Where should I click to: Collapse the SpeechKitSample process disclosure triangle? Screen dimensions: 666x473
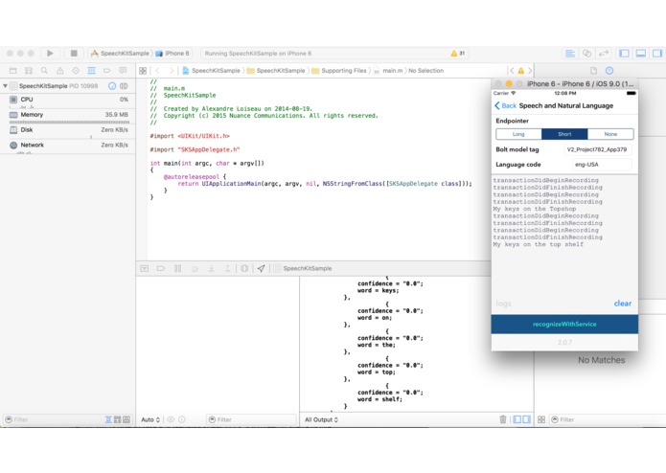click(5, 85)
